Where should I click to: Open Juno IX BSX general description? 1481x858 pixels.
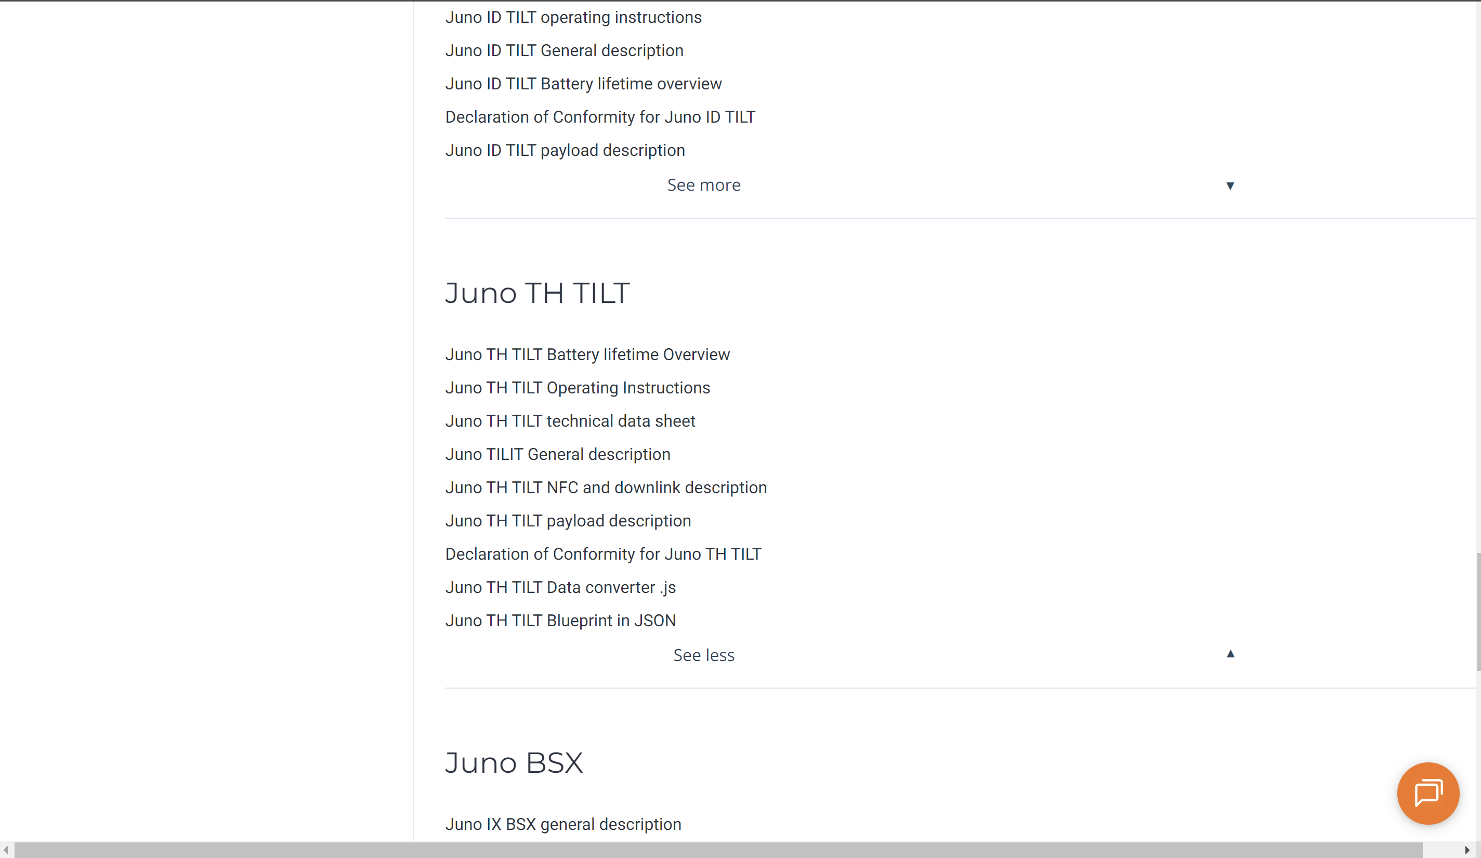coord(563,825)
